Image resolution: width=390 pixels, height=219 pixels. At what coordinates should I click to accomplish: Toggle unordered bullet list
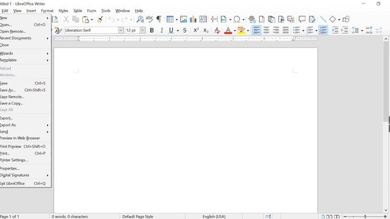point(297,30)
